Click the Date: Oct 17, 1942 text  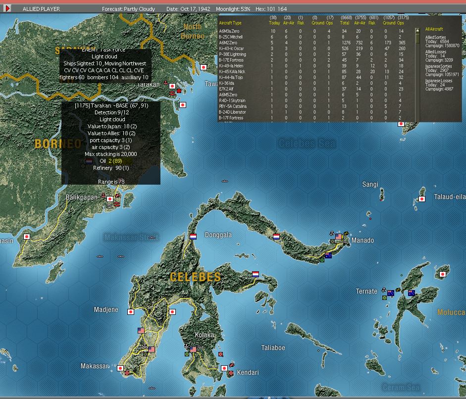188,9
